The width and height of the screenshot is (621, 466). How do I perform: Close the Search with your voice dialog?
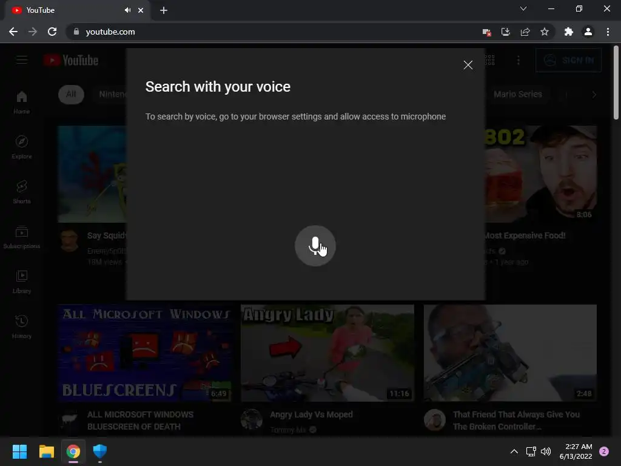pyautogui.click(x=468, y=65)
